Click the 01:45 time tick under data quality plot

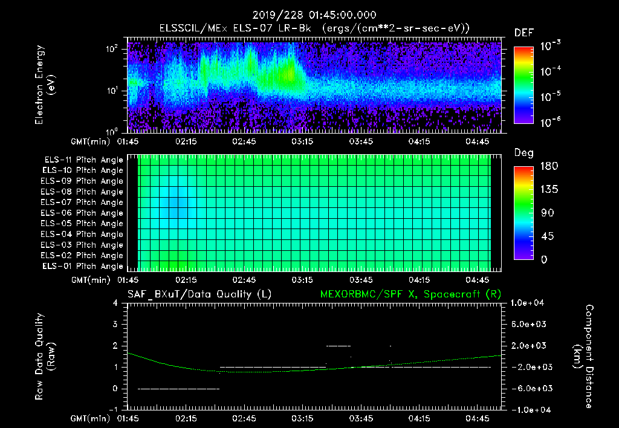(128, 418)
